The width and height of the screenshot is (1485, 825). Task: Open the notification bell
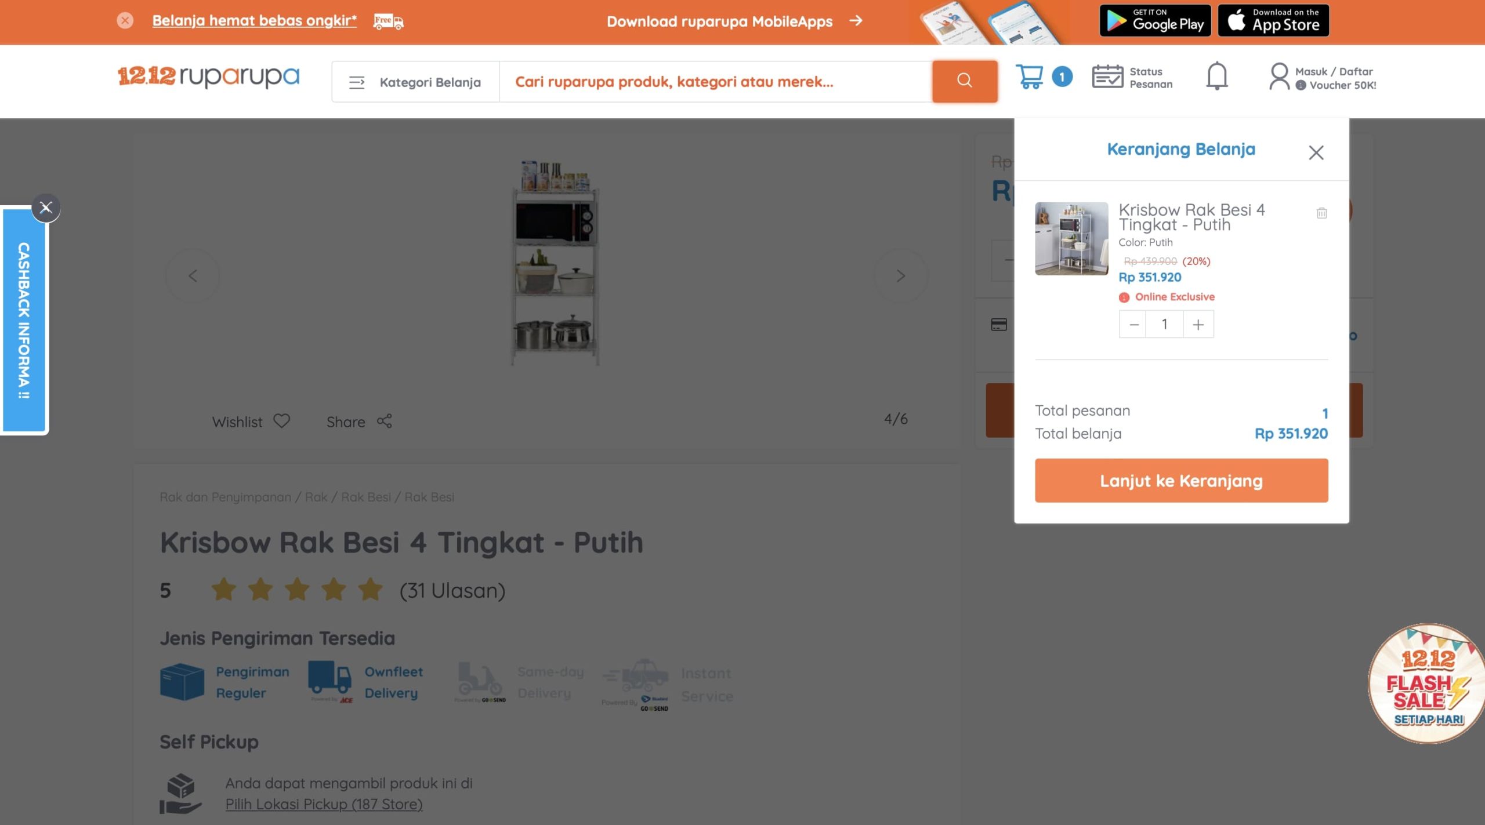[x=1216, y=77]
